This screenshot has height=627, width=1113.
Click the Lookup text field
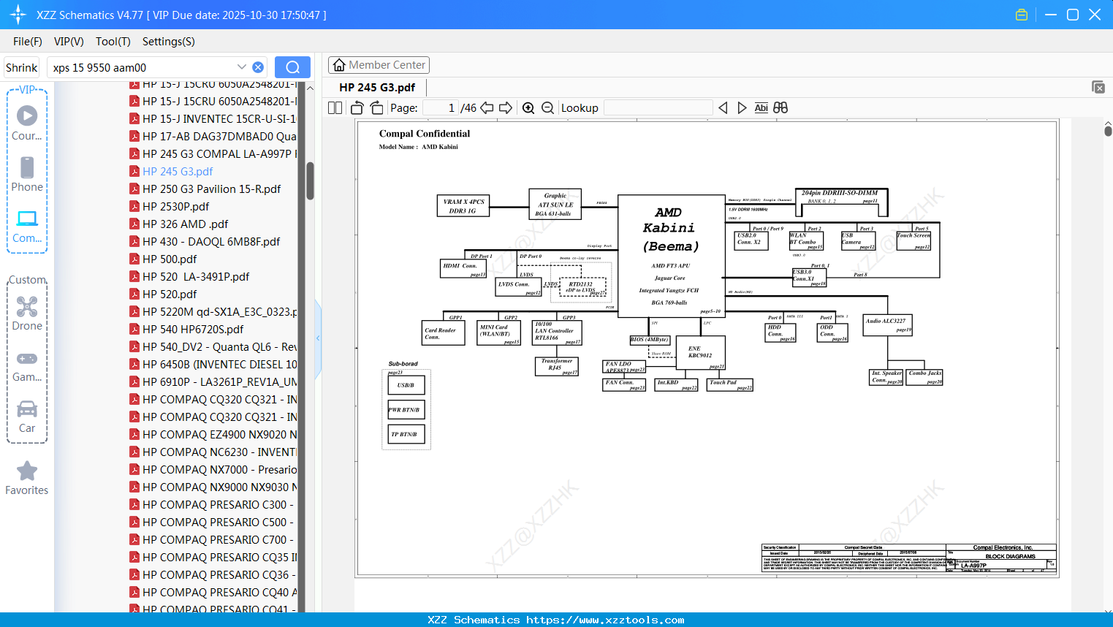coord(658,108)
